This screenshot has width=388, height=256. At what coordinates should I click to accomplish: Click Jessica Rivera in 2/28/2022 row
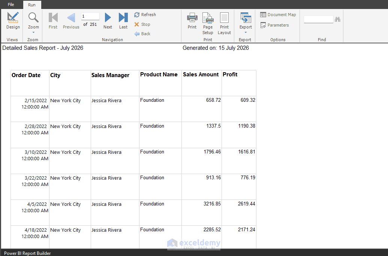106,126
